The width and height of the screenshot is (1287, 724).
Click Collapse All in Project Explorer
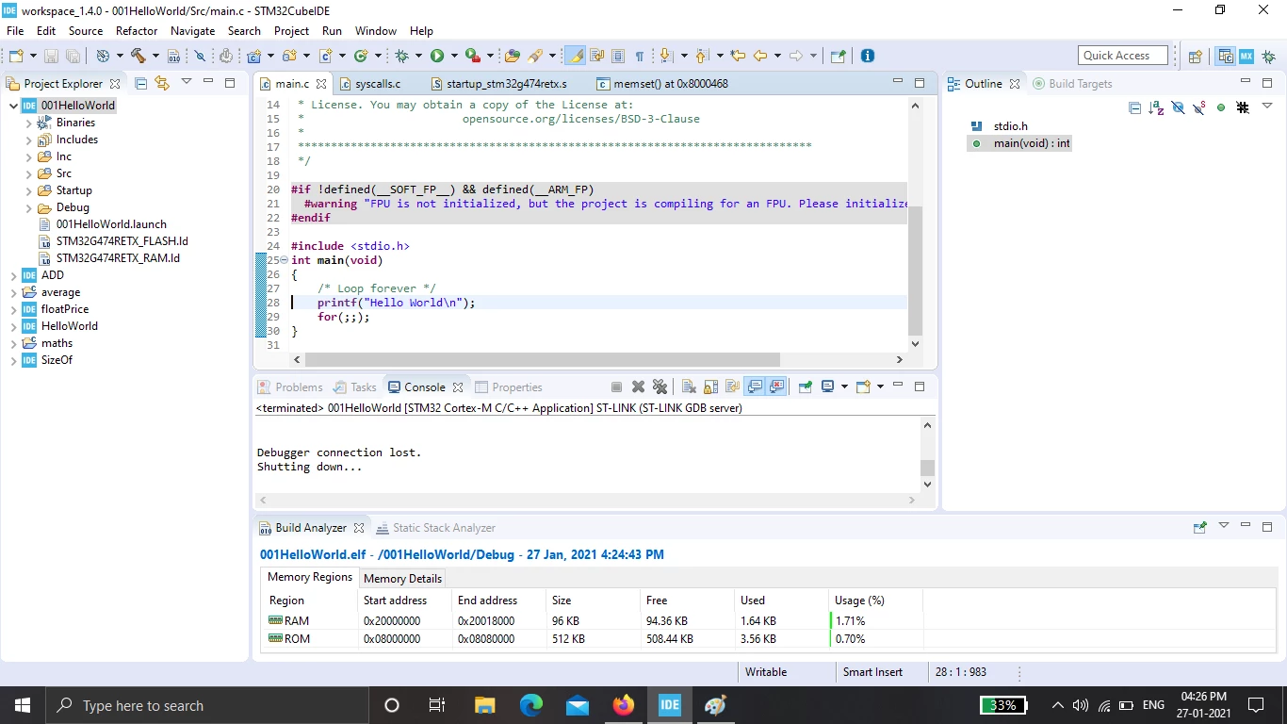pyautogui.click(x=141, y=83)
